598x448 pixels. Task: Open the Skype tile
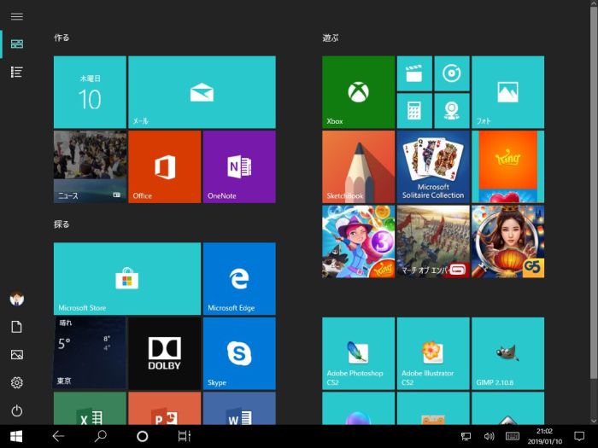tap(239, 353)
